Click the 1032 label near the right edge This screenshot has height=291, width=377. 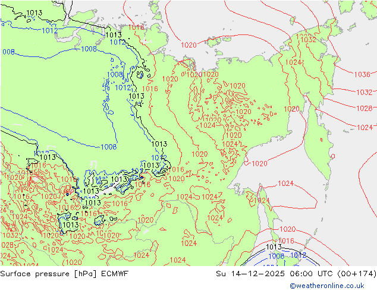365,92
